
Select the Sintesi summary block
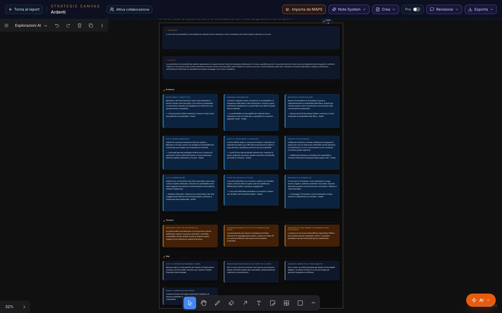pos(251,67)
